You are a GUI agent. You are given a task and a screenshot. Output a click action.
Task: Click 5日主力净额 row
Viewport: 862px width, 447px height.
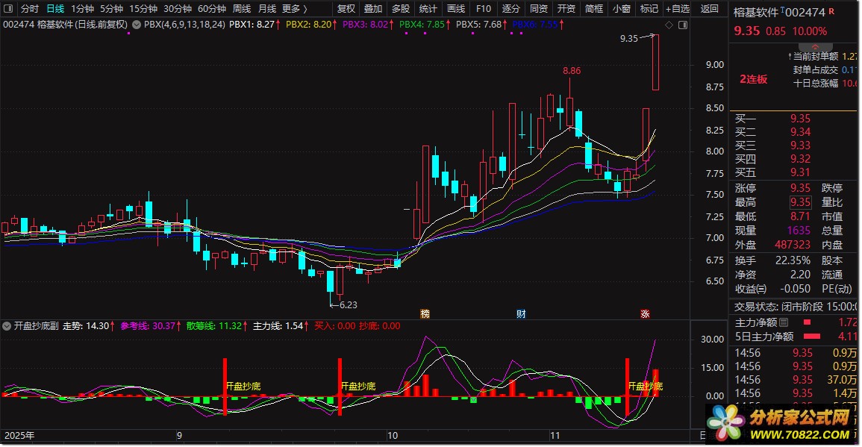[x=796, y=337]
